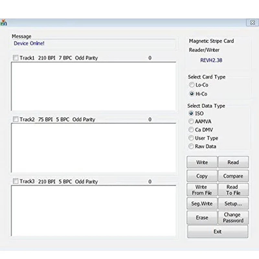Click the Track1 character count '0'
The height and width of the screenshot is (259, 259).
tap(150, 58)
